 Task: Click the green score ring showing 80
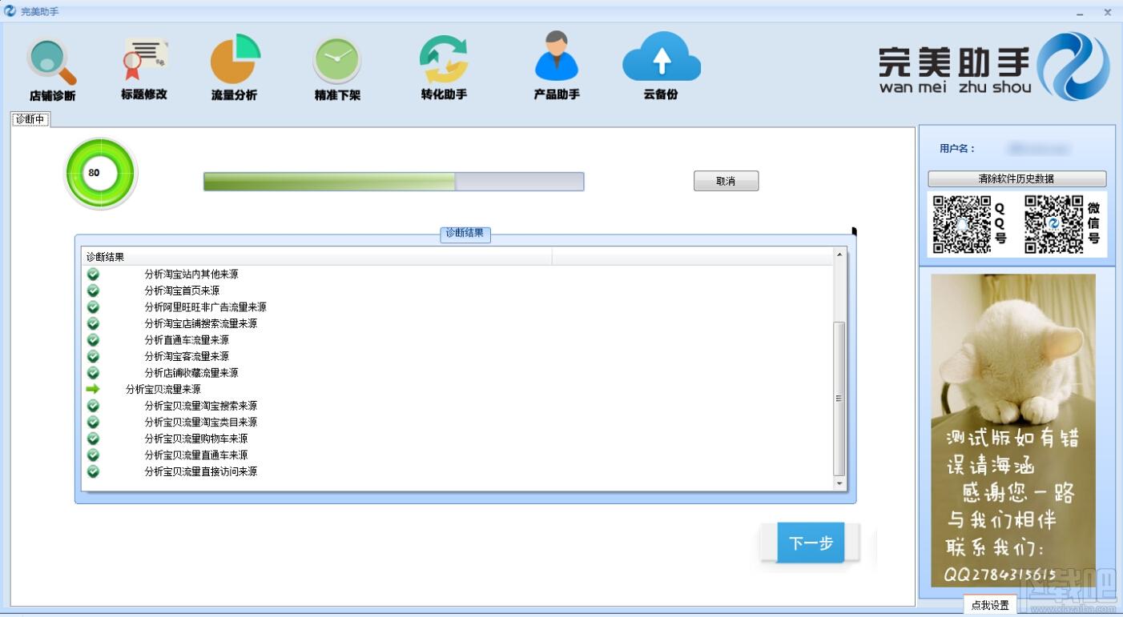coord(100,174)
